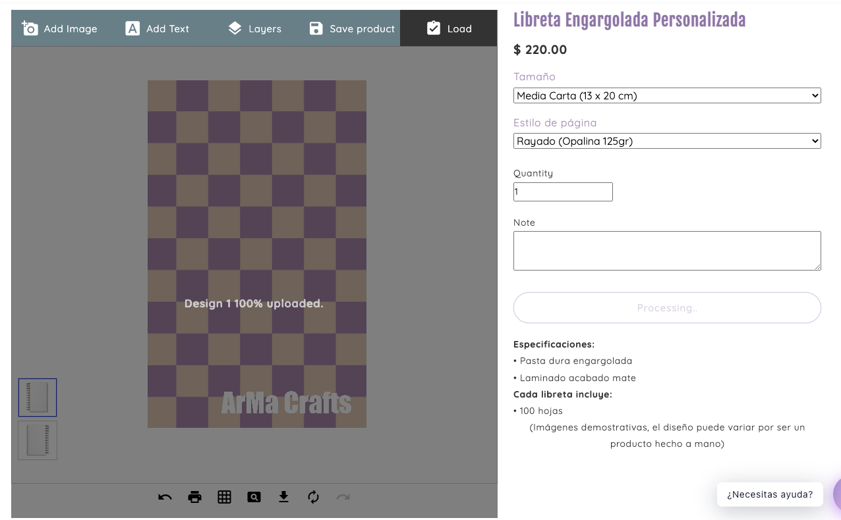
Task: Open the Tamaño size dropdown
Action: tap(666, 95)
